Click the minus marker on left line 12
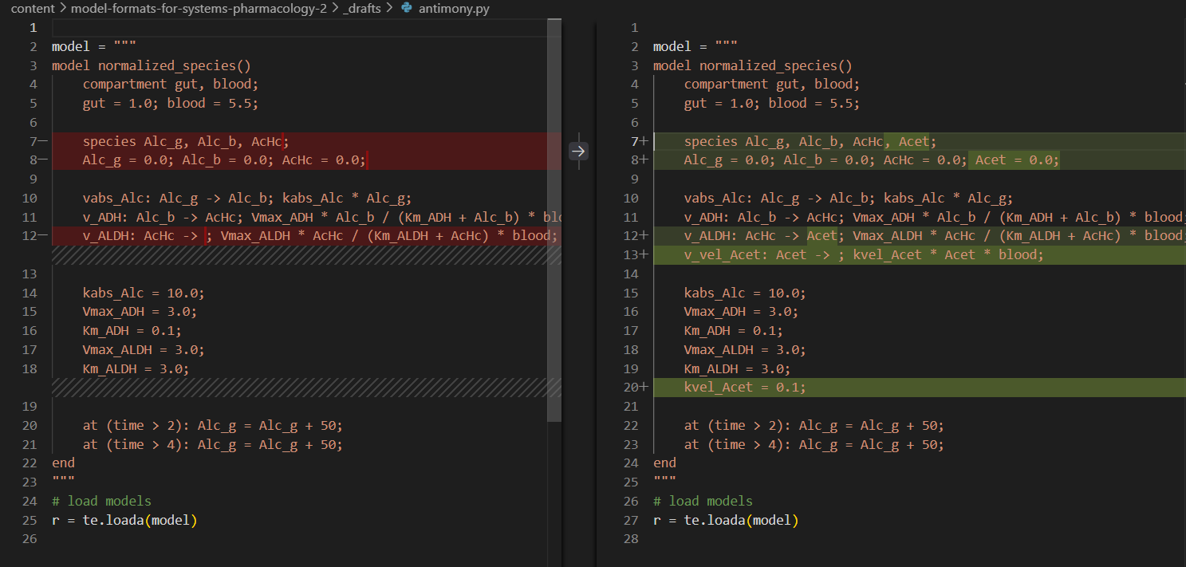1186x567 pixels. point(43,235)
